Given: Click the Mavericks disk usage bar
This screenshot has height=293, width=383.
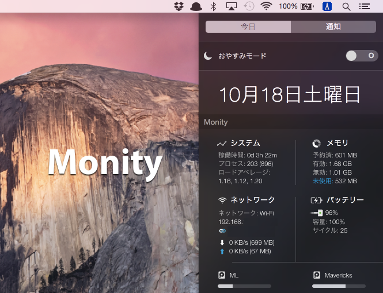Looking at the screenshot, I should click(339, 286).
